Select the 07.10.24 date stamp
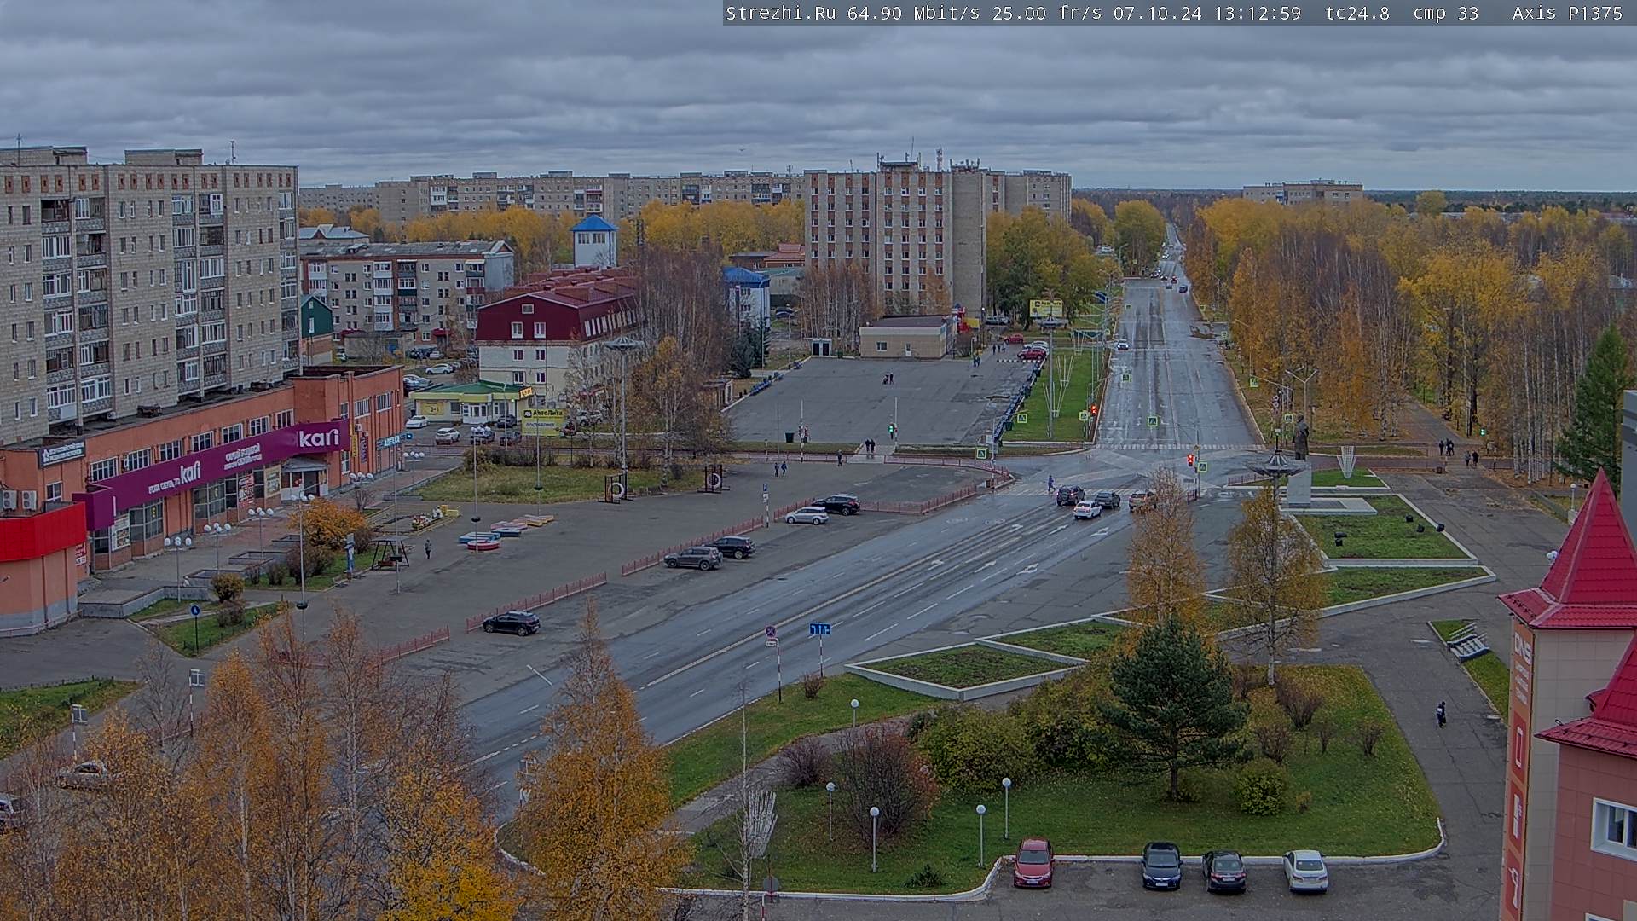The height and width of the screenshot is (921, 1637). point(1157,13)
